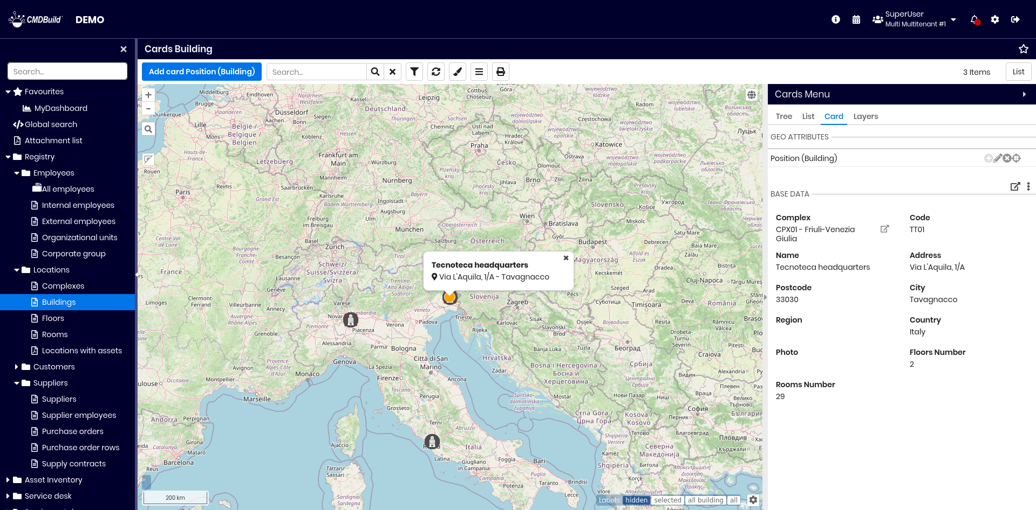Click Add card Position (Building) button
Image resolution: width=1036 pixels, height=510 pixels.
(202, 72)
